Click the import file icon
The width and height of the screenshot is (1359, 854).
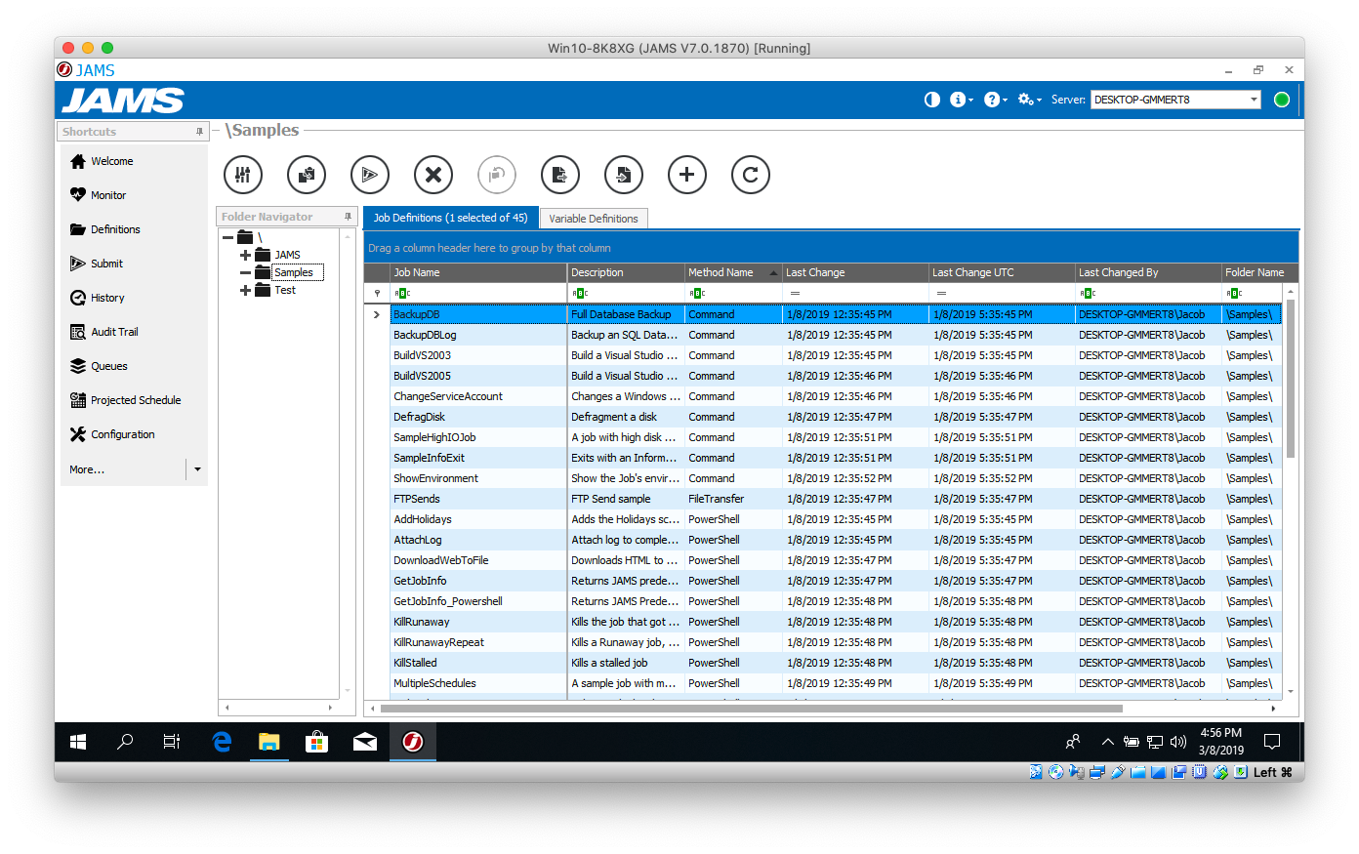point(624,175)
